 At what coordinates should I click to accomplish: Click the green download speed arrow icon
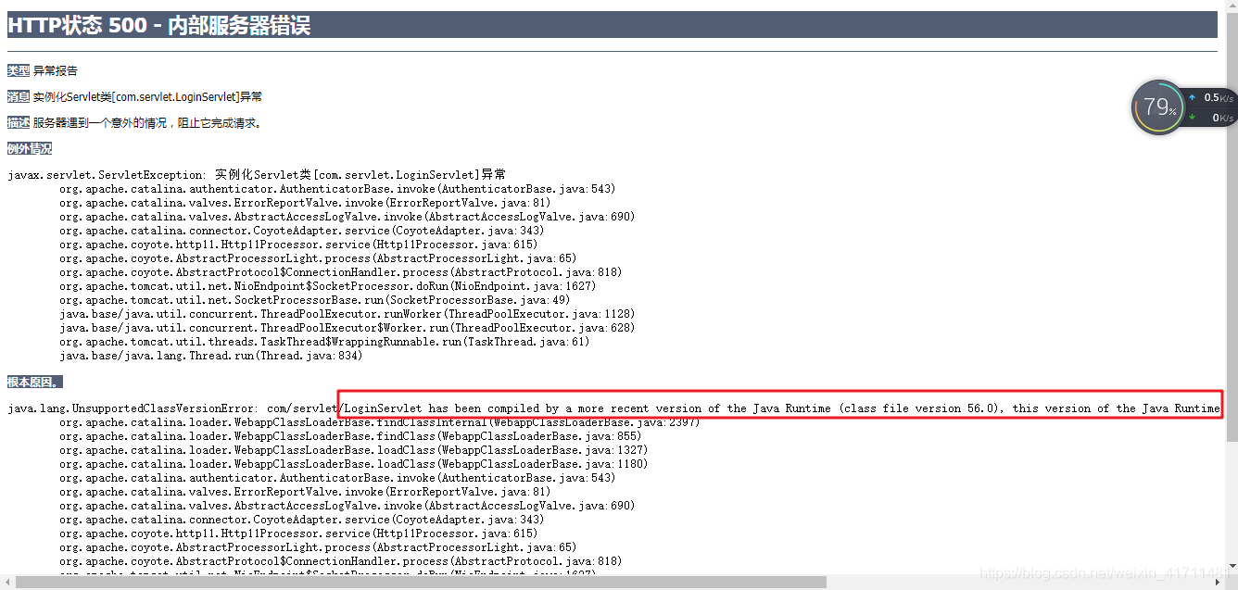point(1192,117)
